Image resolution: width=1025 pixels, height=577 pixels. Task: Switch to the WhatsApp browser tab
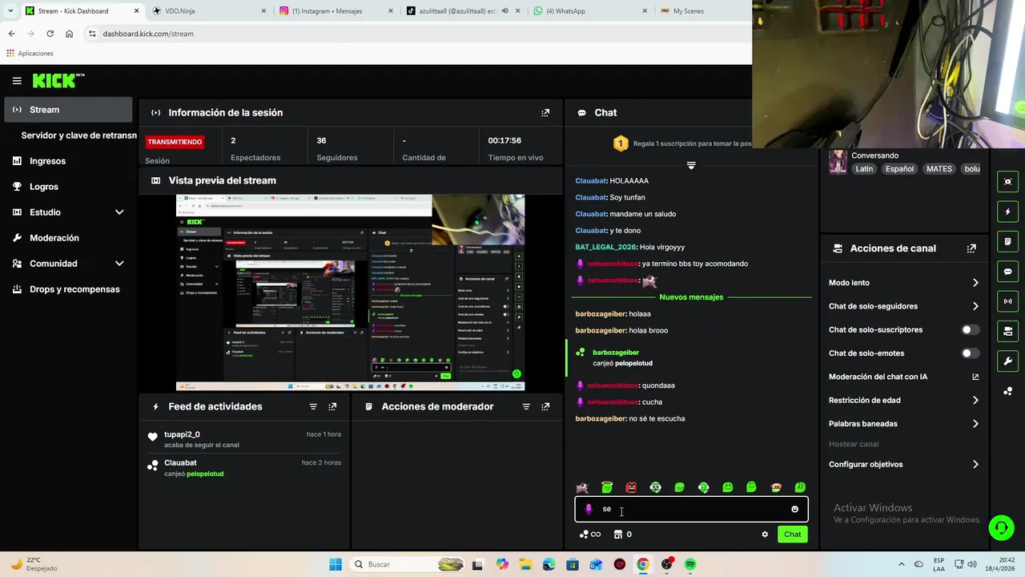[x=589, y=11]
